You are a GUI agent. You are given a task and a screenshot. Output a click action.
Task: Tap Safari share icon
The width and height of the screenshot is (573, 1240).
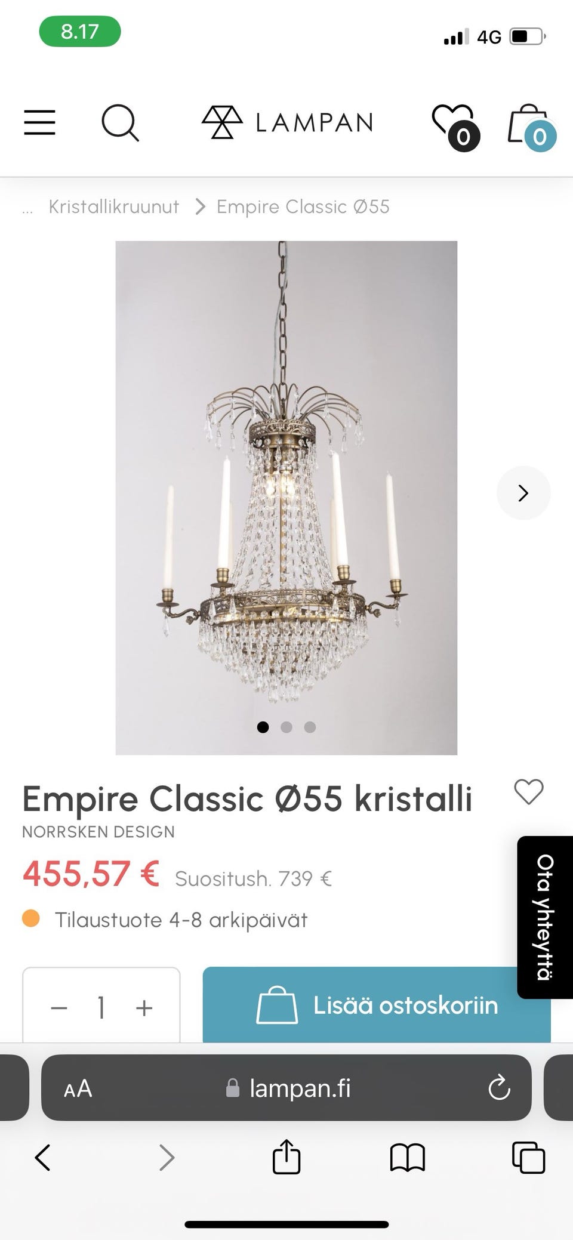point(286,1157)
